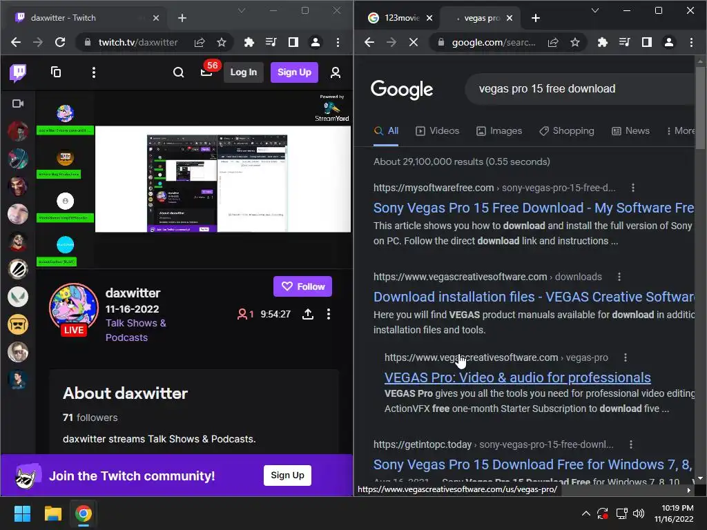Open the Chrome menu in Google window
The image size is (707, 530).
692,42
